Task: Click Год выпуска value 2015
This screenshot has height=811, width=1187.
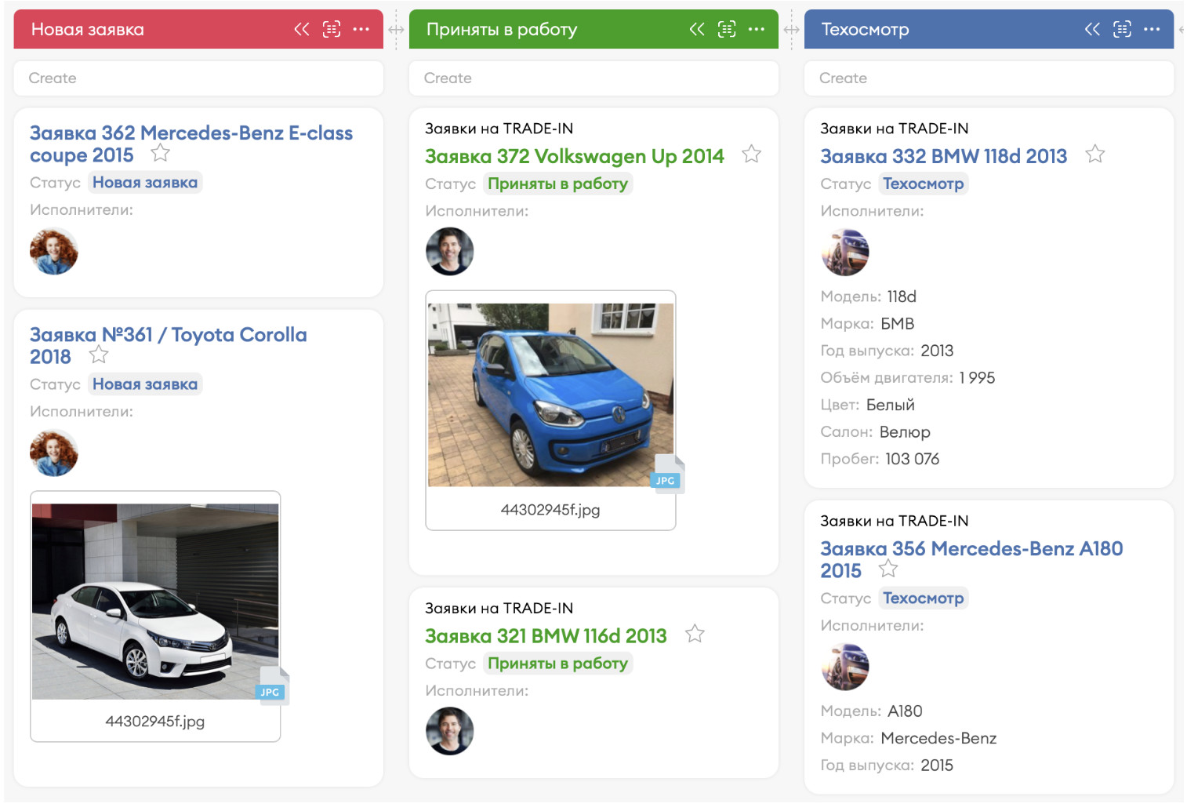Action: pos(937,766)
